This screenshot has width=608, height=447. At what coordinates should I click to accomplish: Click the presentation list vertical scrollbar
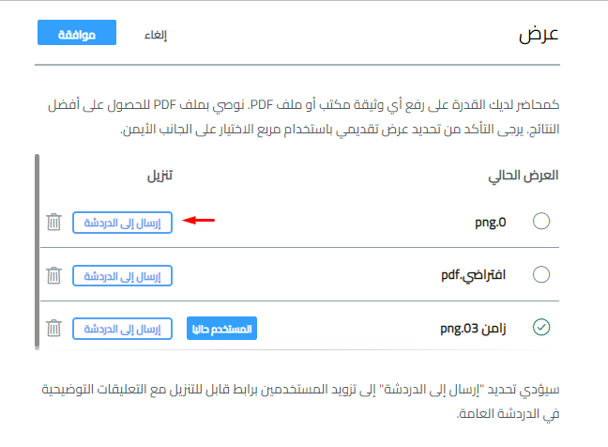pos(37,252)
